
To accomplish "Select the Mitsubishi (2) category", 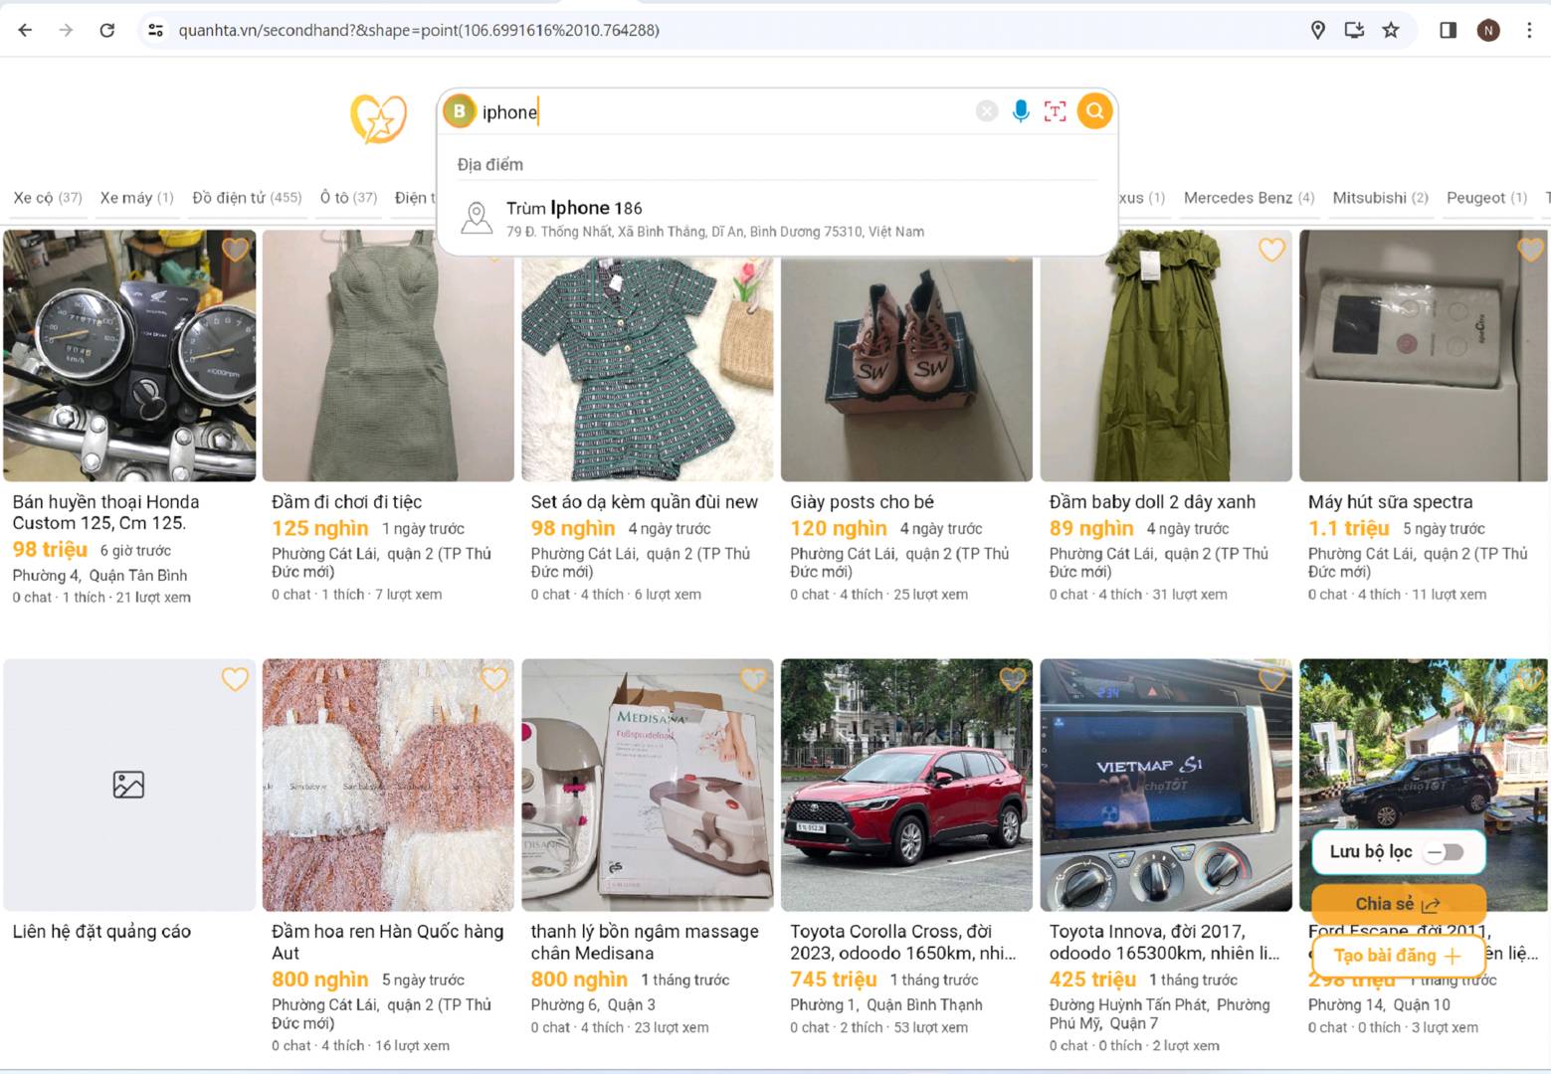I will point(1380,198).
